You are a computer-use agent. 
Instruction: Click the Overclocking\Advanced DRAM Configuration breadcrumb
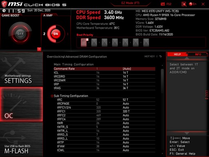click(77, 57)
